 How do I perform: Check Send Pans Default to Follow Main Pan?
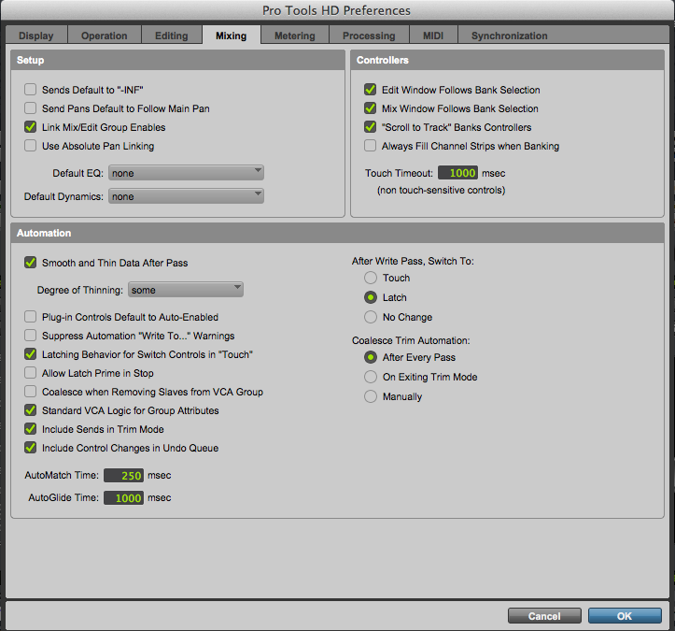tap(31, 108)
